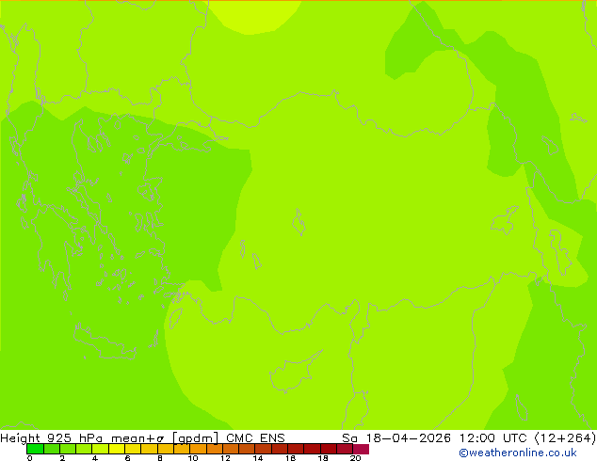Screen dimensions: 597x461
Task: Click the '4' legend tick label
Action: pyautogui.click(x=95, y=458)
